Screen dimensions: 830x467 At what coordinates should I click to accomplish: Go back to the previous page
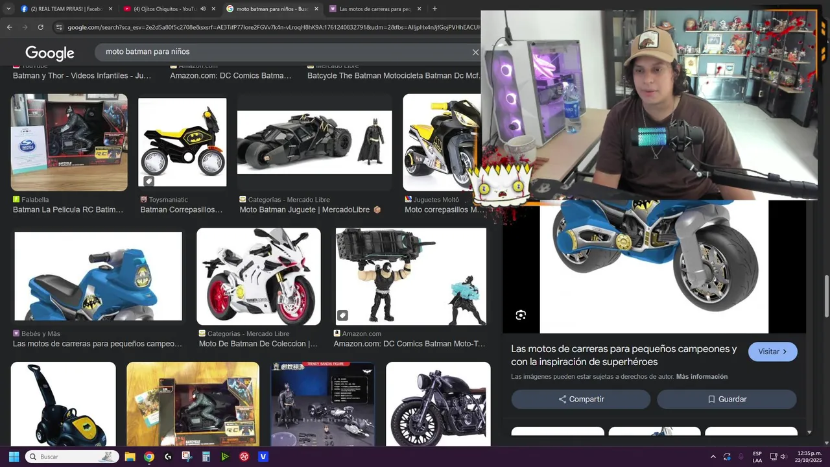tap(9, 27)
